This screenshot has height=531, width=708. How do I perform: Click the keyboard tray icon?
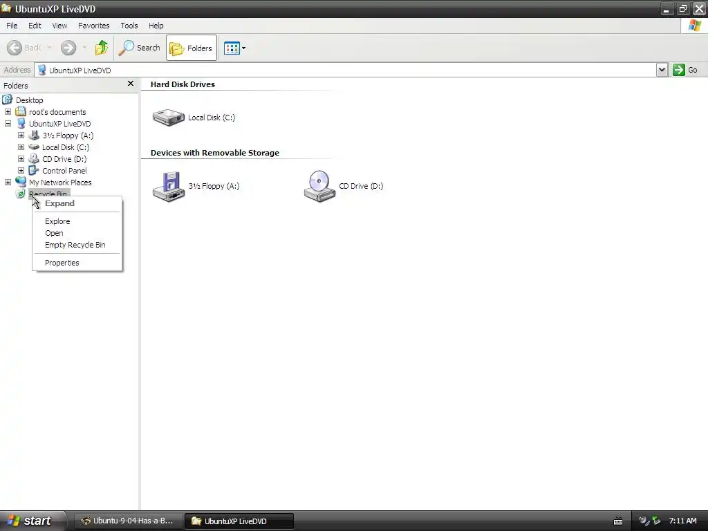tap(618, 521)
